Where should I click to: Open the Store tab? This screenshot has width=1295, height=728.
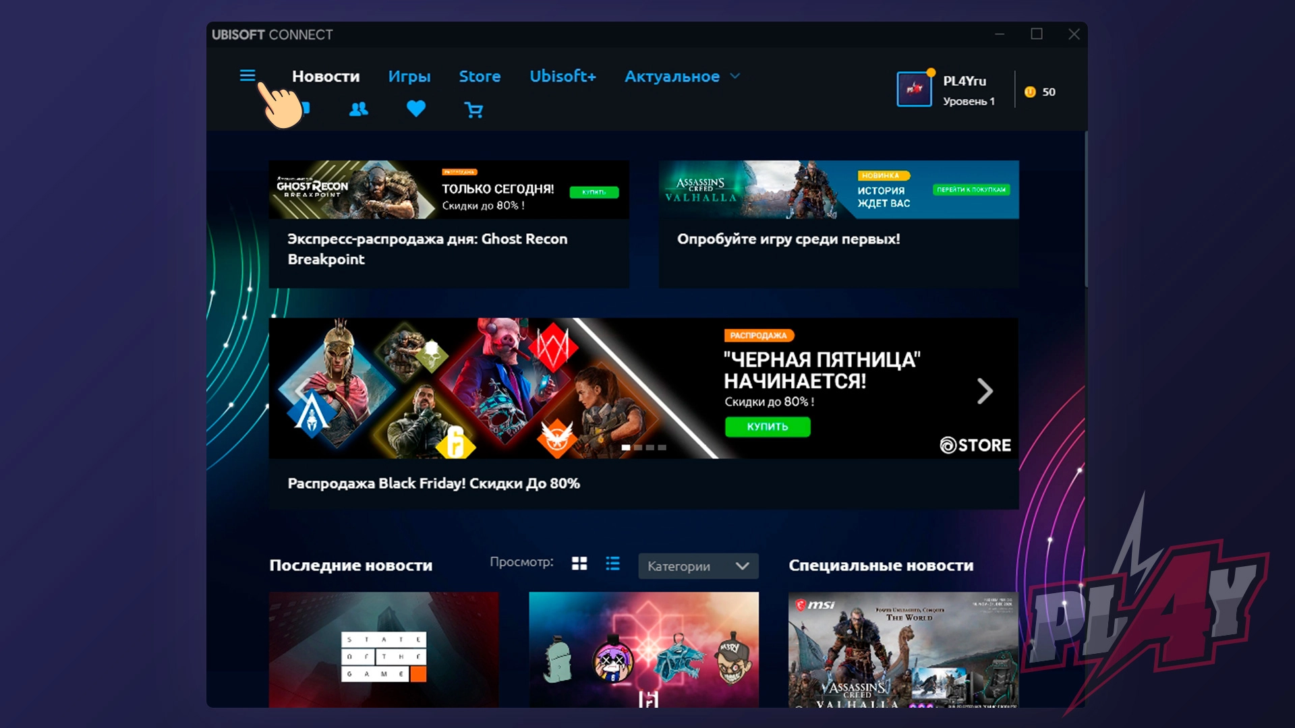tap(480, 77)
